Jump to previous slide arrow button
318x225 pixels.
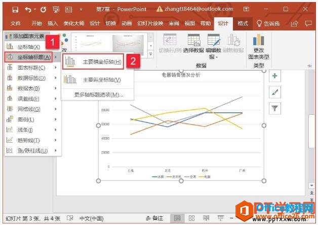(311, 192)
